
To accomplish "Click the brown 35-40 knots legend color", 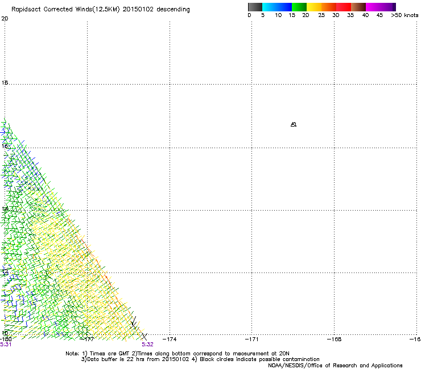I will [x=358, y=7].
